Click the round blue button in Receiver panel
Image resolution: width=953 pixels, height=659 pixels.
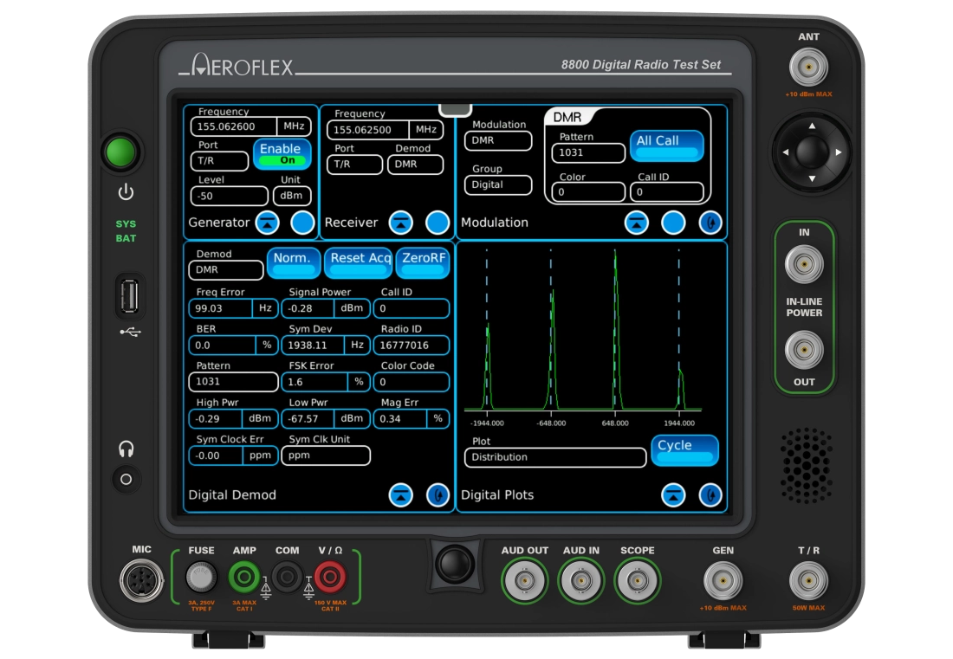coord(438,223)
